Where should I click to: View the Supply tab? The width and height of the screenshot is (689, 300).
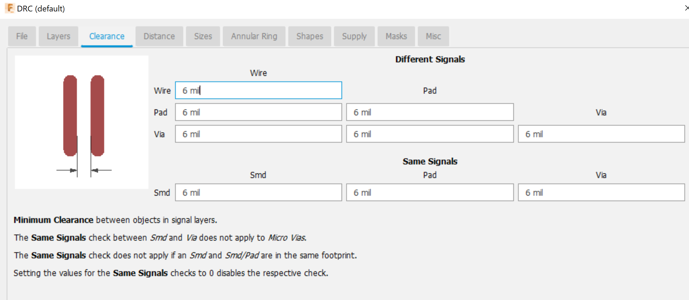click(354, 36)
